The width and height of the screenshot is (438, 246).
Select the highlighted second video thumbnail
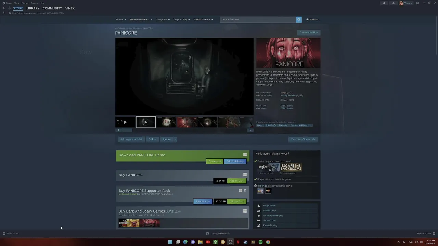pos(146,122)
